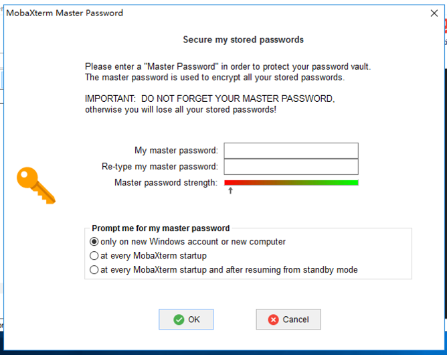Screen dimensions: 447x355
Task: Close the Master Password dialog window
Action: point(434,13)
